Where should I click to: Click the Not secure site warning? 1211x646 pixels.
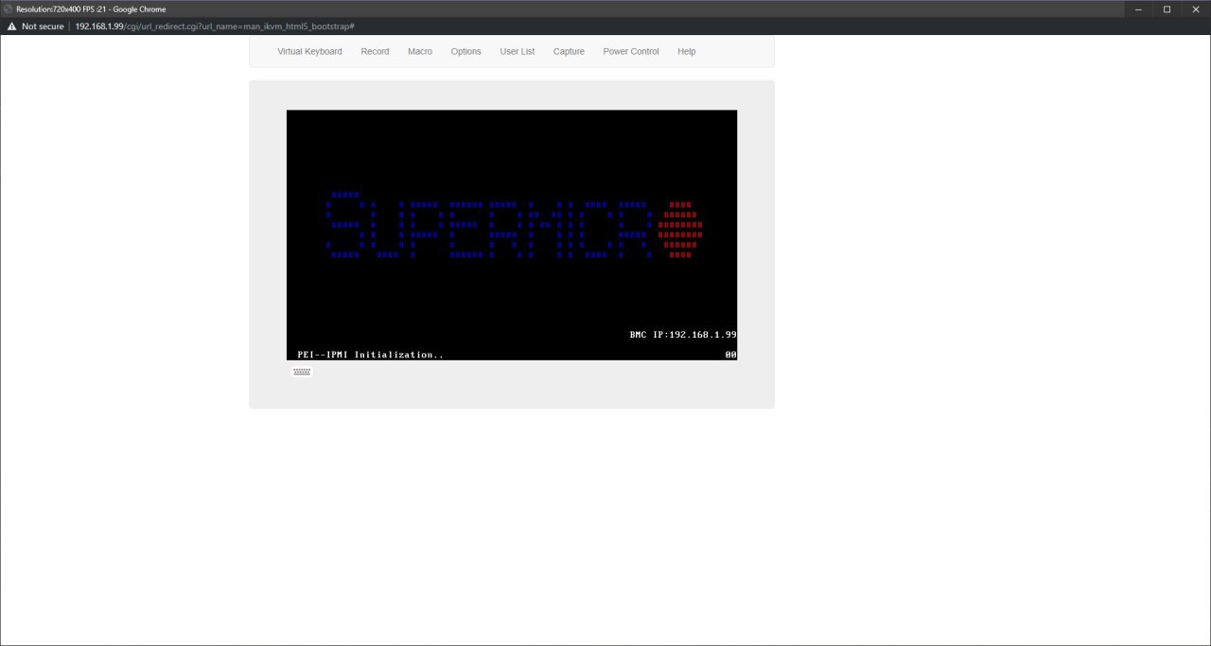pos(36,26)
